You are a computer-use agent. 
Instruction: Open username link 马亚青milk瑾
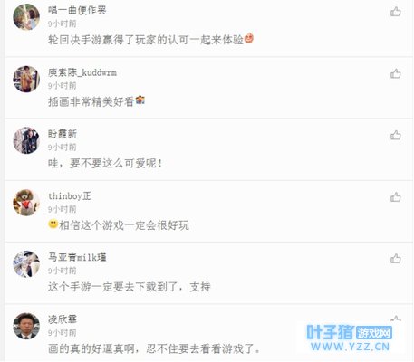click(77, 257)
